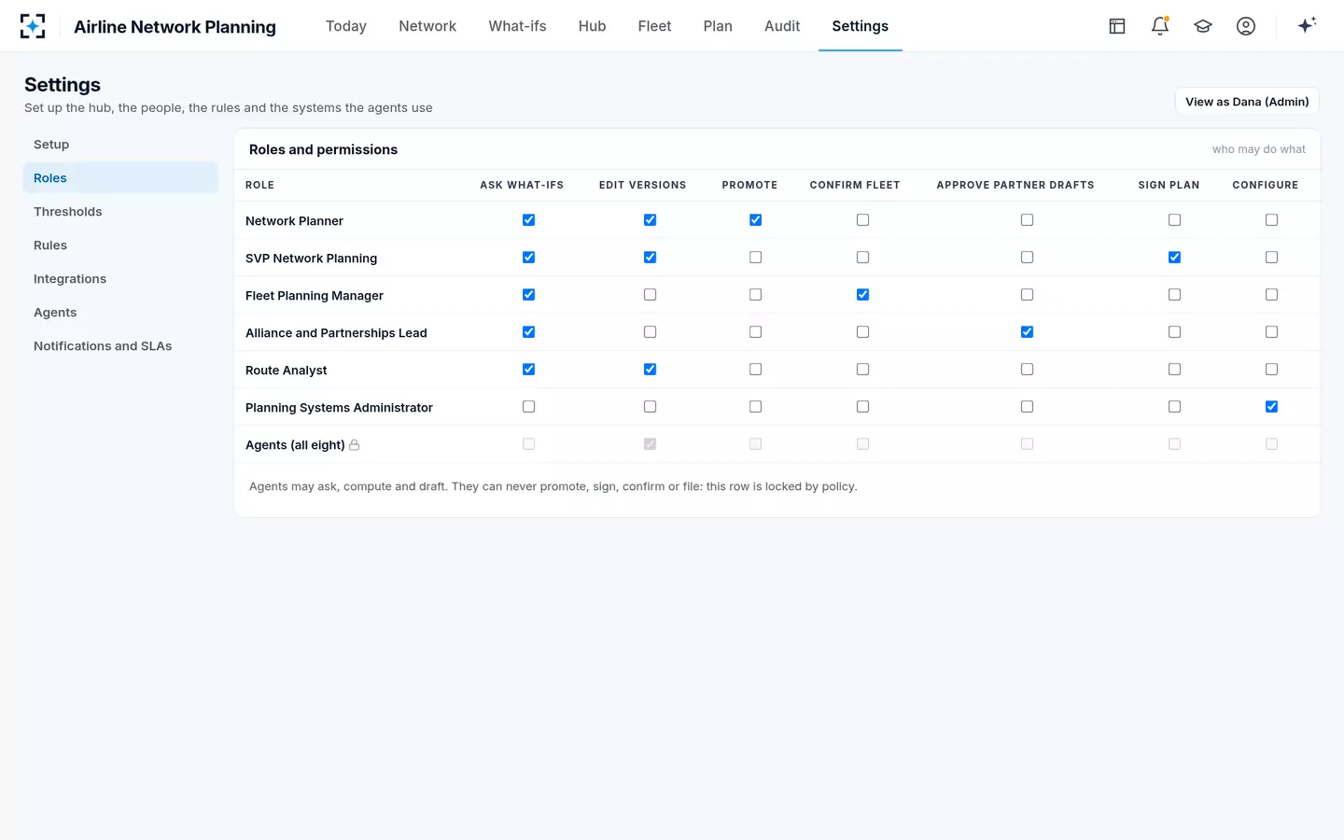Image resolution: width=1344 pixels, height=840 pixels.
Task: Disable Promote for Network Planner
Action: click(x=756, y=220)
